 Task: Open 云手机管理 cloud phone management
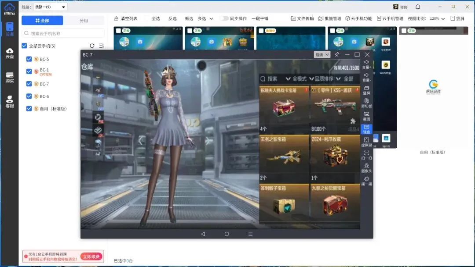390,18
